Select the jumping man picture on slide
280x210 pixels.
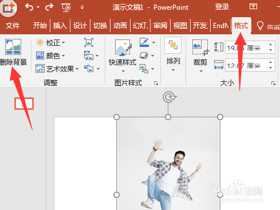[x=168, y=164]
